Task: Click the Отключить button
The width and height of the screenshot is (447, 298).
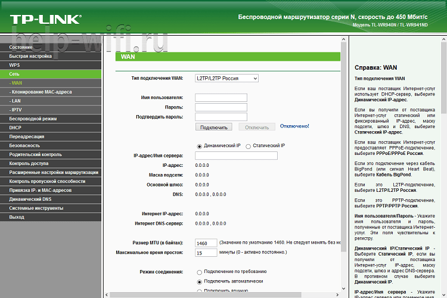Action: click(257, 127)
